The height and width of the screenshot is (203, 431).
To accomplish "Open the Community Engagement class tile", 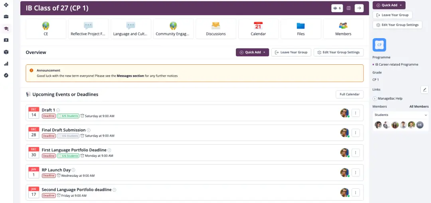I will [173, 29].
